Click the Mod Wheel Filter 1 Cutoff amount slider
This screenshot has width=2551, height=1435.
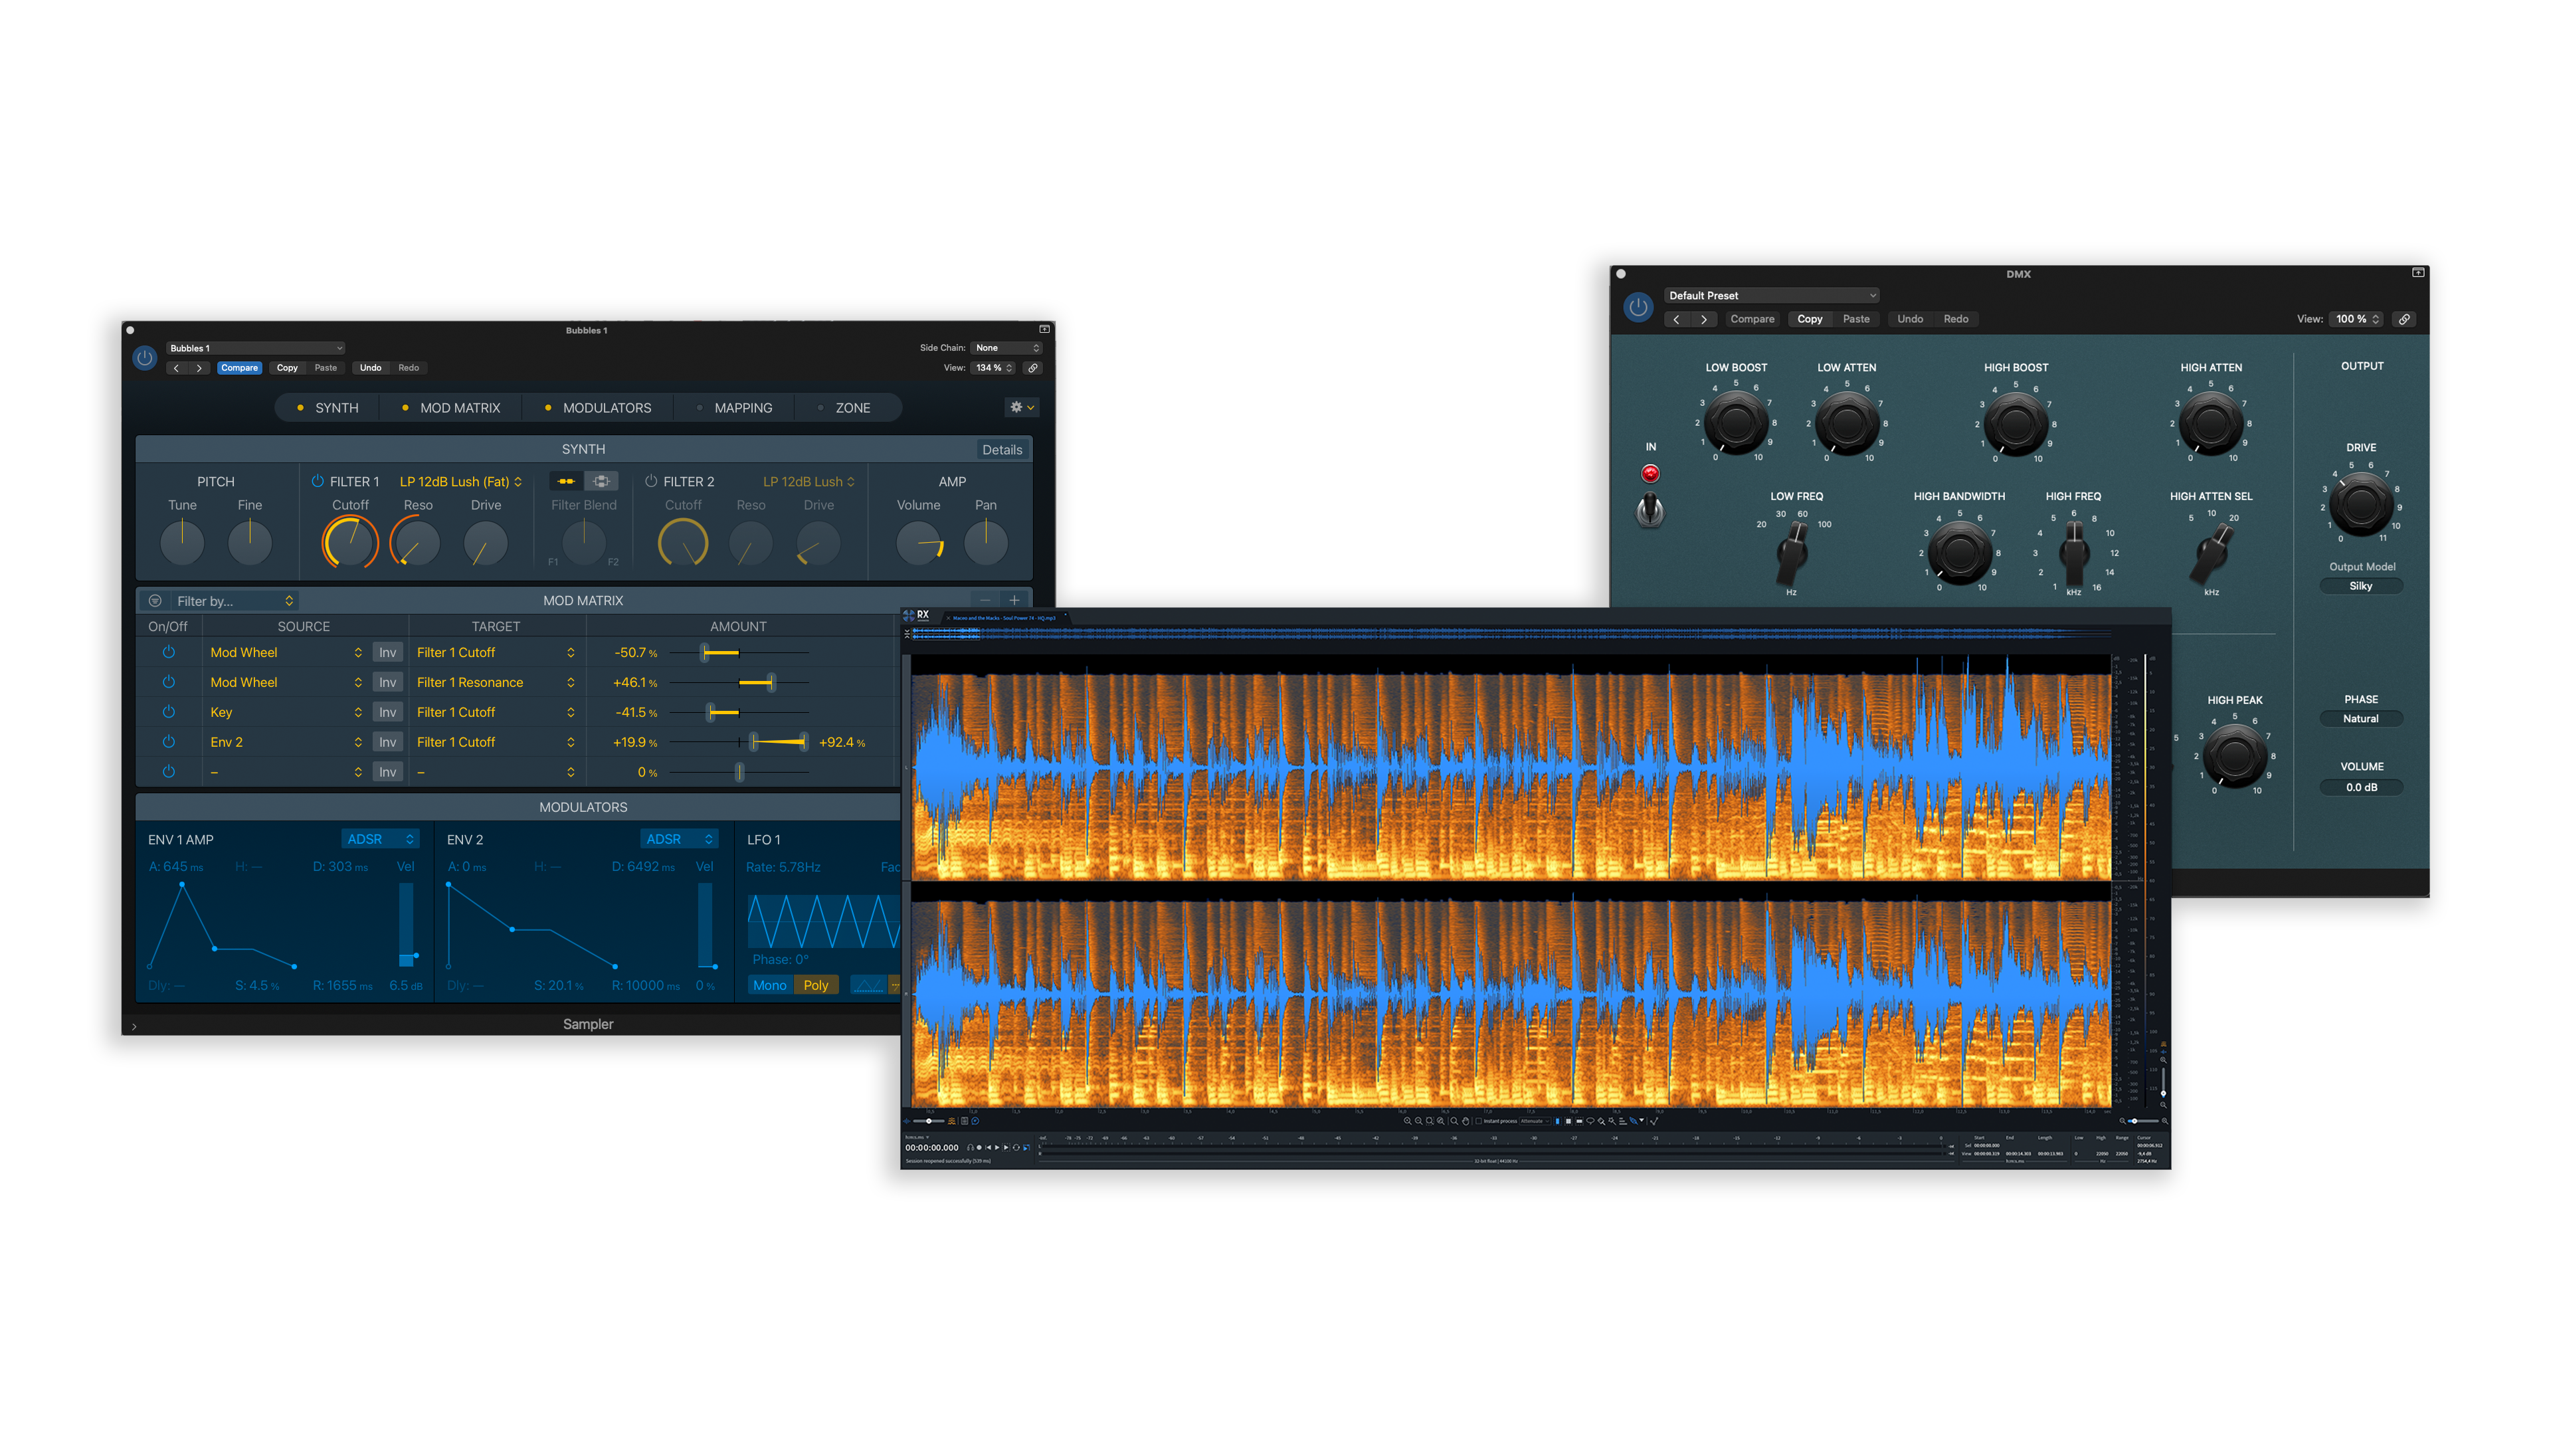721,652
